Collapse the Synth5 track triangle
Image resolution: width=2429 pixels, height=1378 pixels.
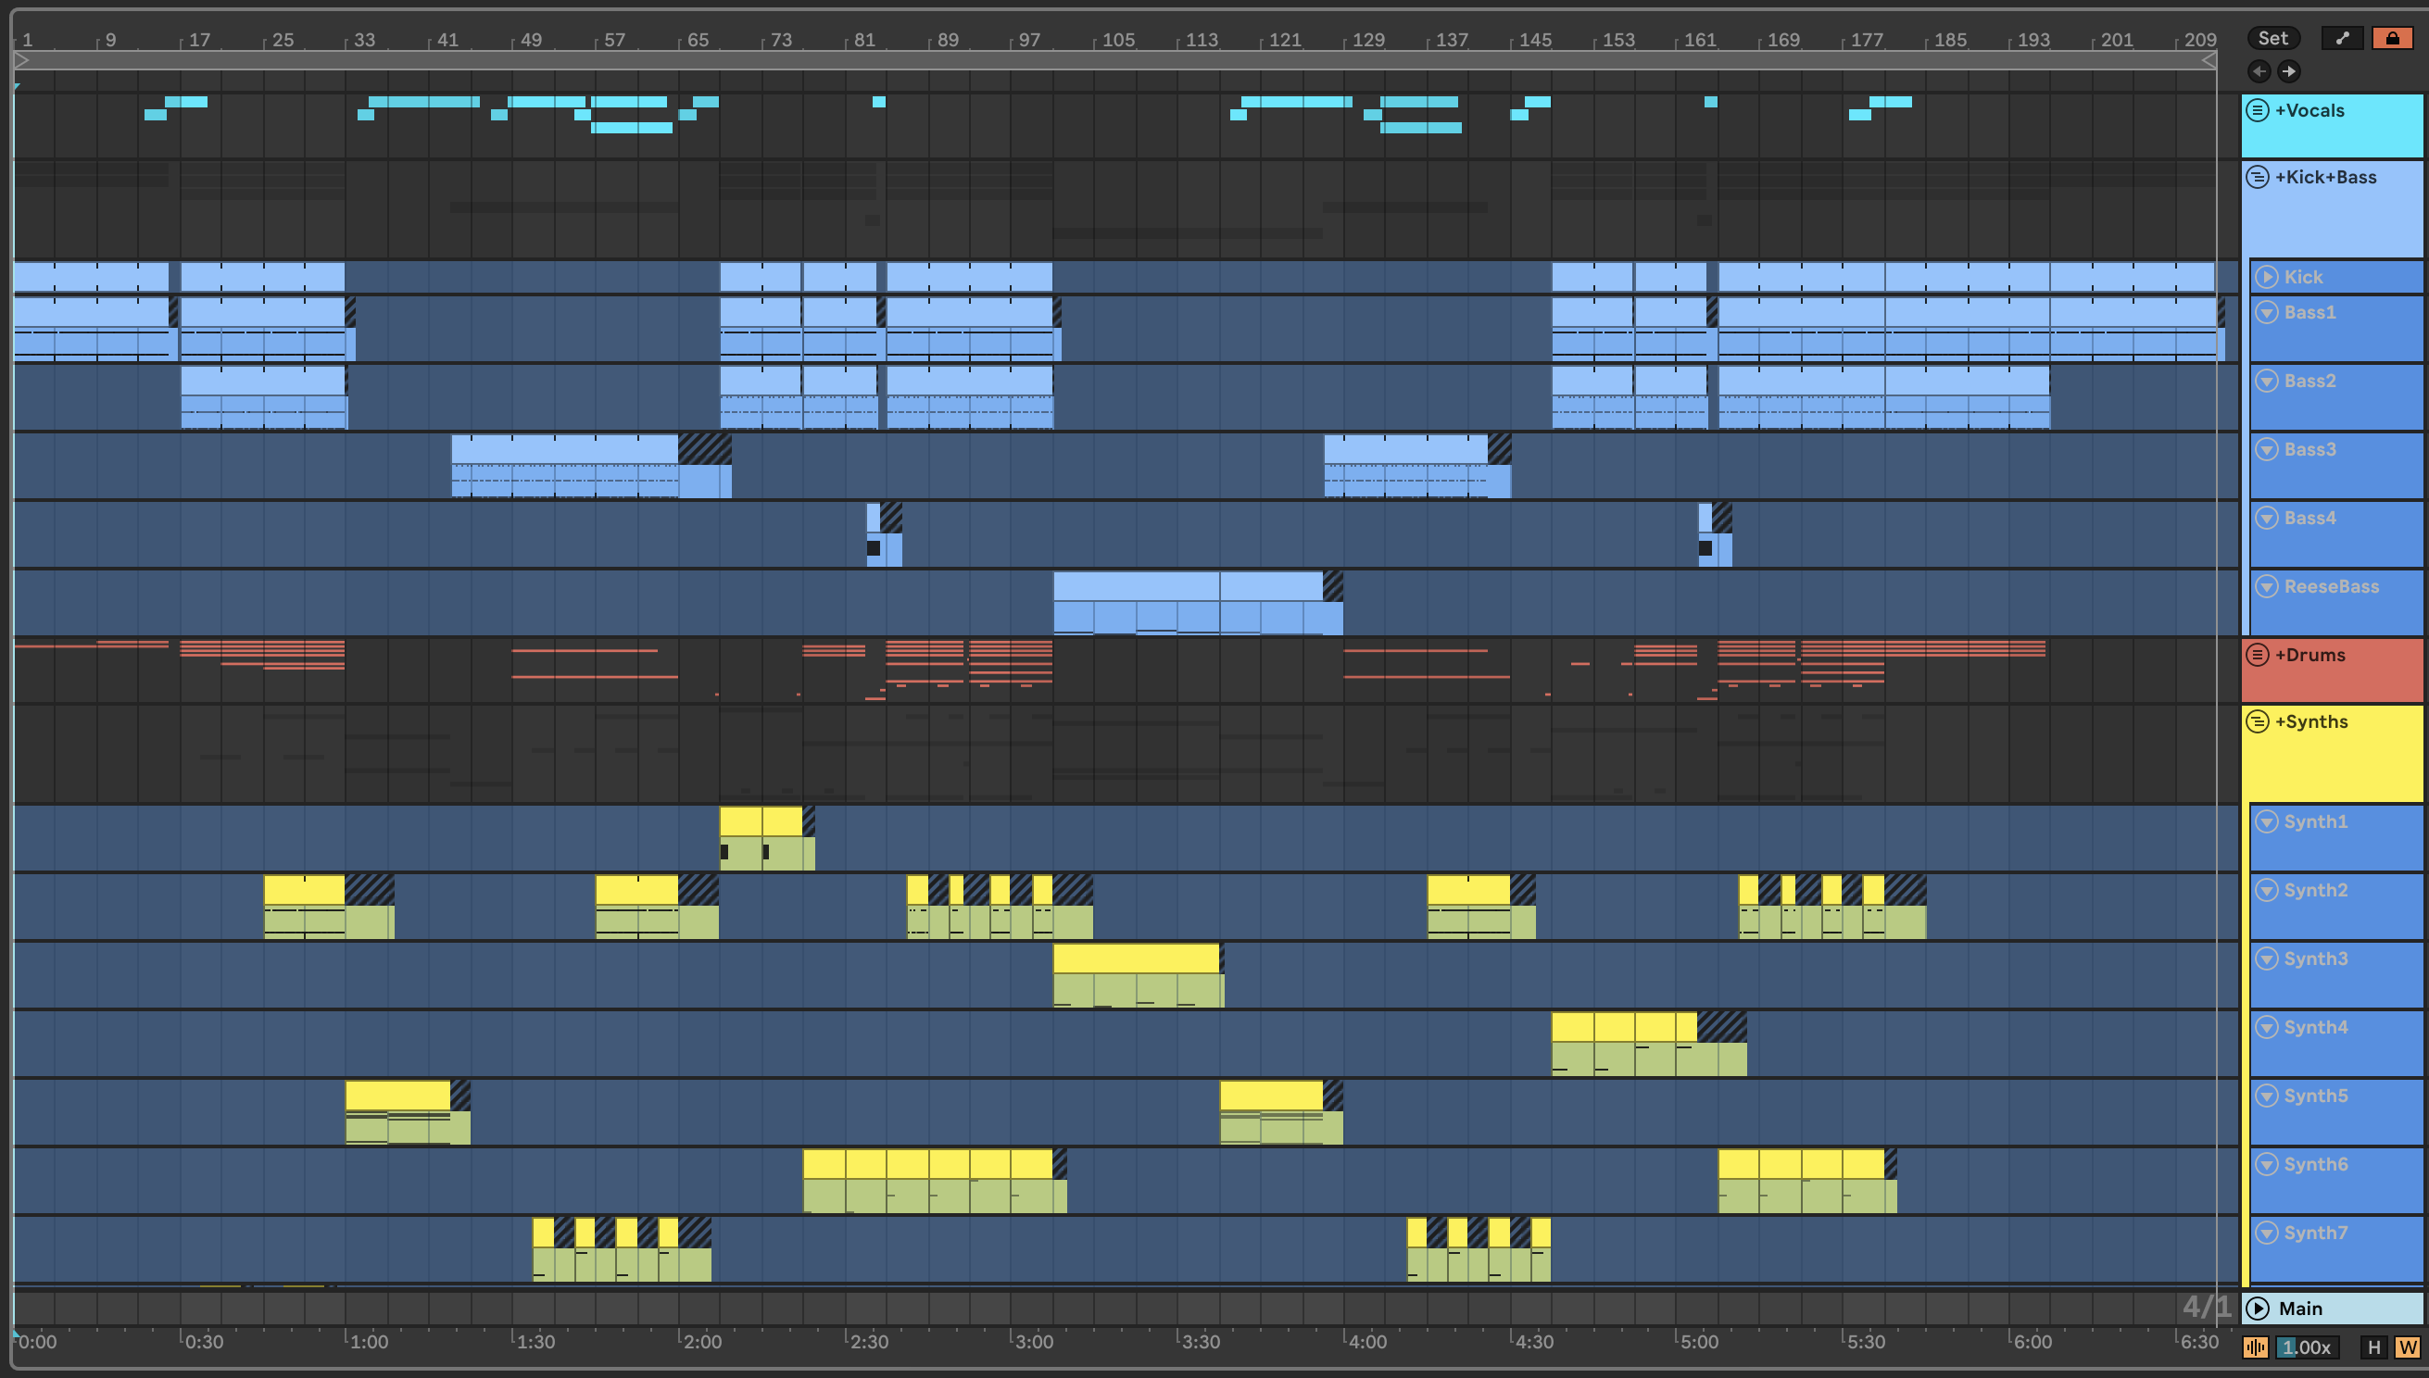[x=2266, y=1095]
